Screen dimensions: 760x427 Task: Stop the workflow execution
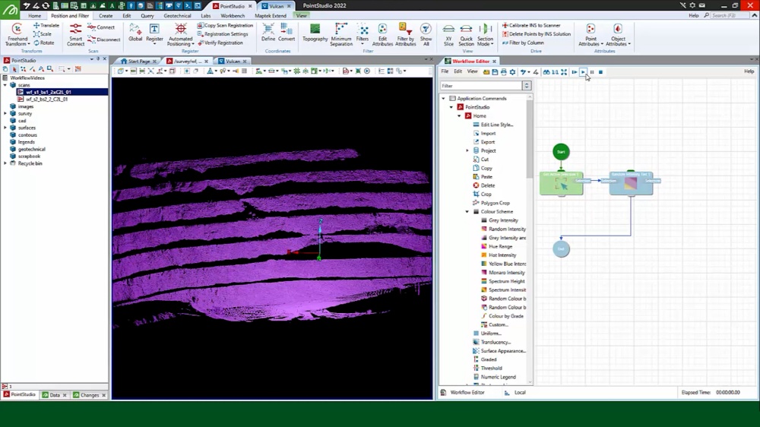pyautogui.click(x=600, y=71)
